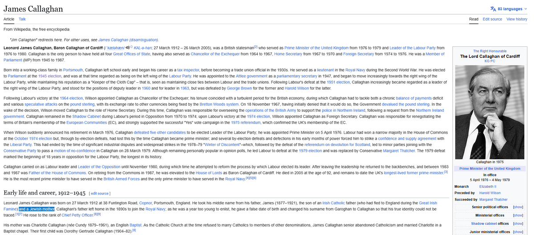
Task: Switch to the Article tab
Action: pos(9,19)
